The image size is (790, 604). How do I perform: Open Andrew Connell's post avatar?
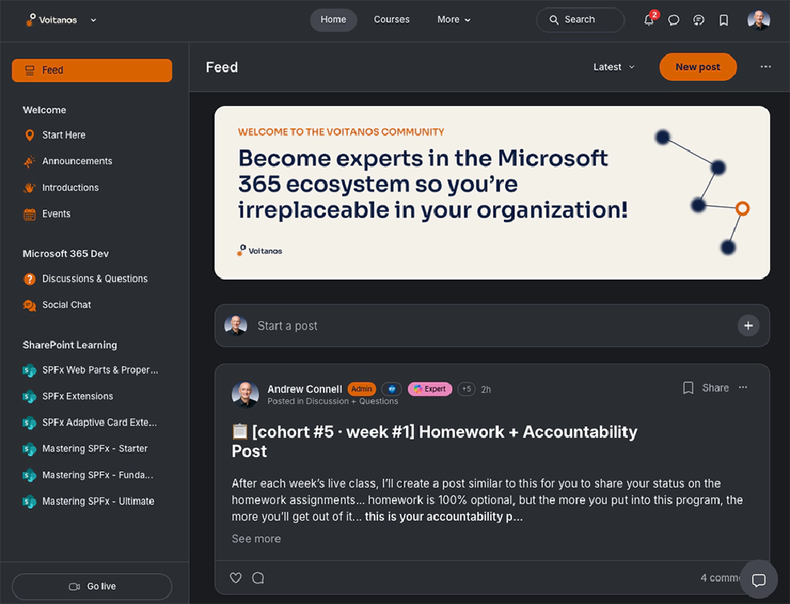click(x=246, y=394)
